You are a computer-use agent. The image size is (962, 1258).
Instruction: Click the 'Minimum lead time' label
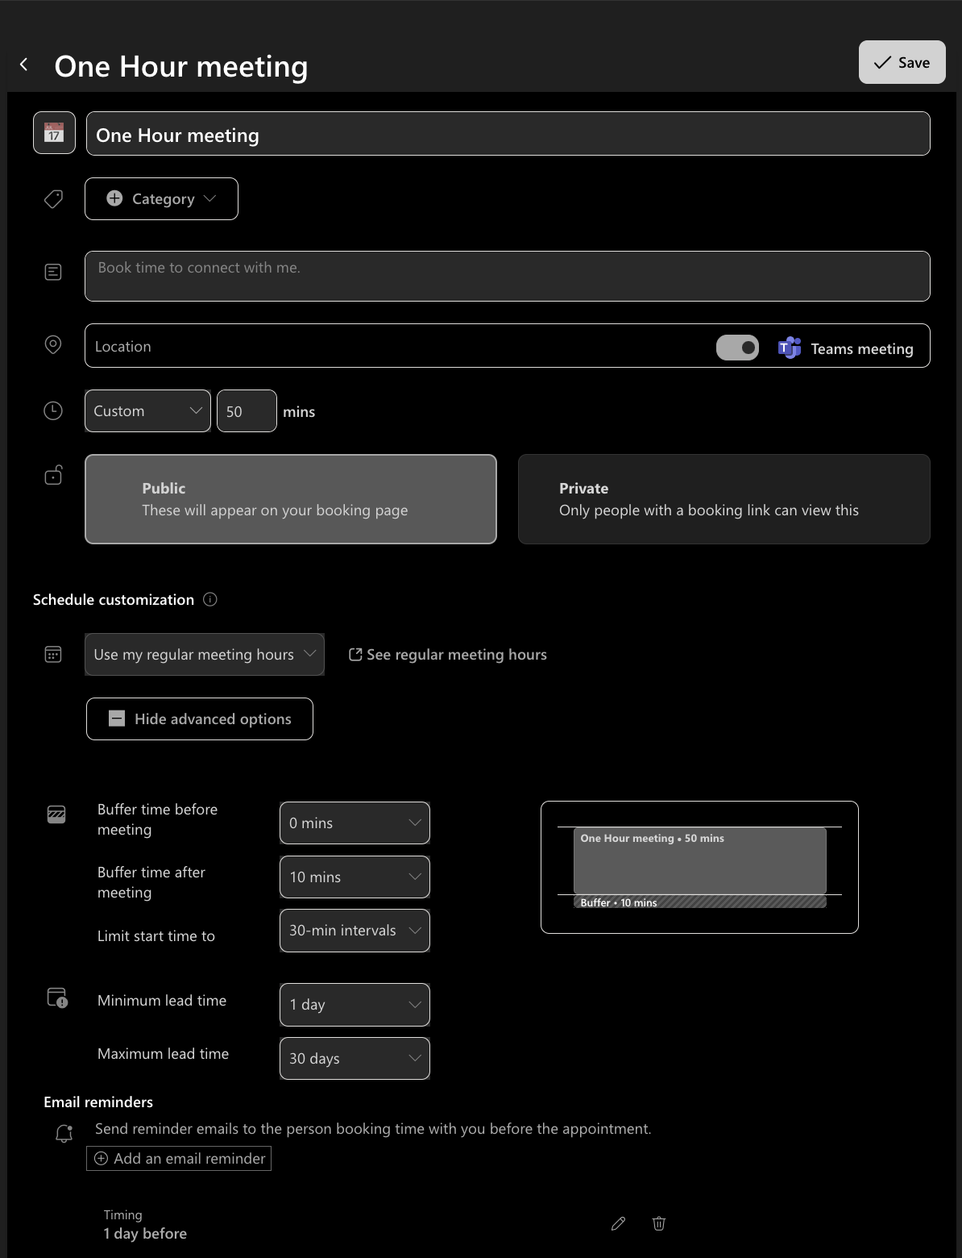162,1000
